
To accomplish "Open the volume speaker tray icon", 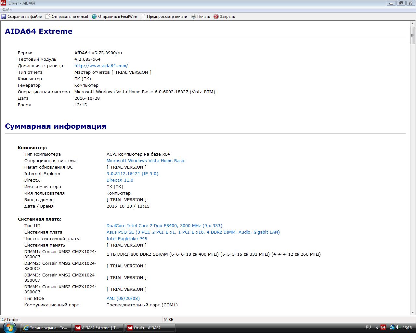I will [x=398, y=327].
